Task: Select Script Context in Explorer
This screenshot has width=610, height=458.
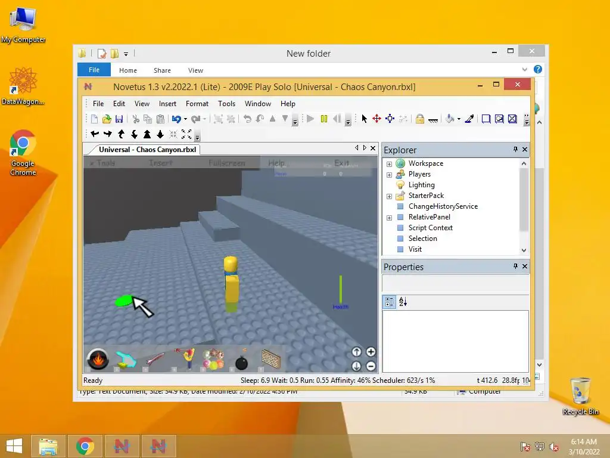Action: click(x=430, y=227)
